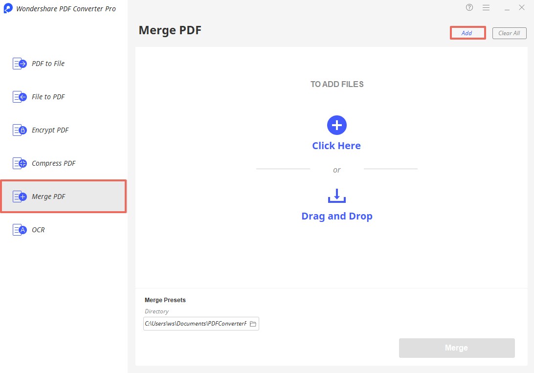
Task: Click the Directory path input field
Action: click(198, 324)
